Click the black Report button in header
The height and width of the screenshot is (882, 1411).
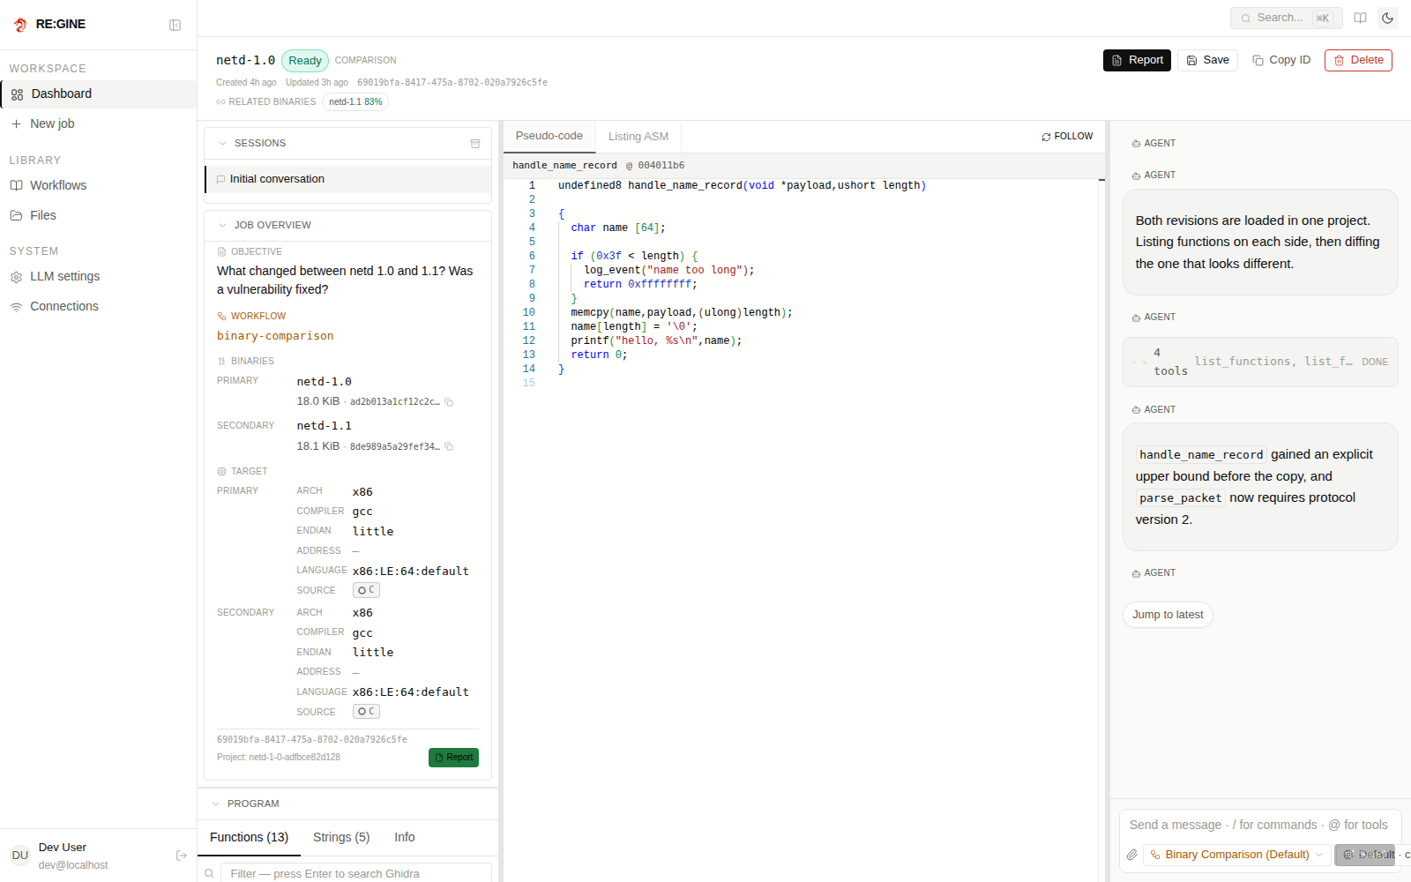click(1137, 60)
